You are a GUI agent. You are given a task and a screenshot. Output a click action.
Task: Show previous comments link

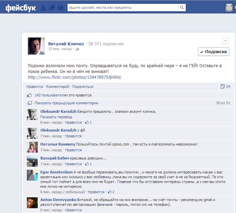66,103
